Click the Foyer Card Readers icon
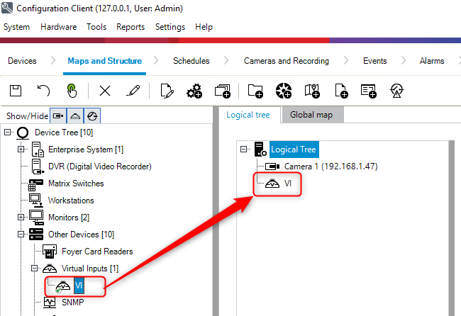 [50, 252]
